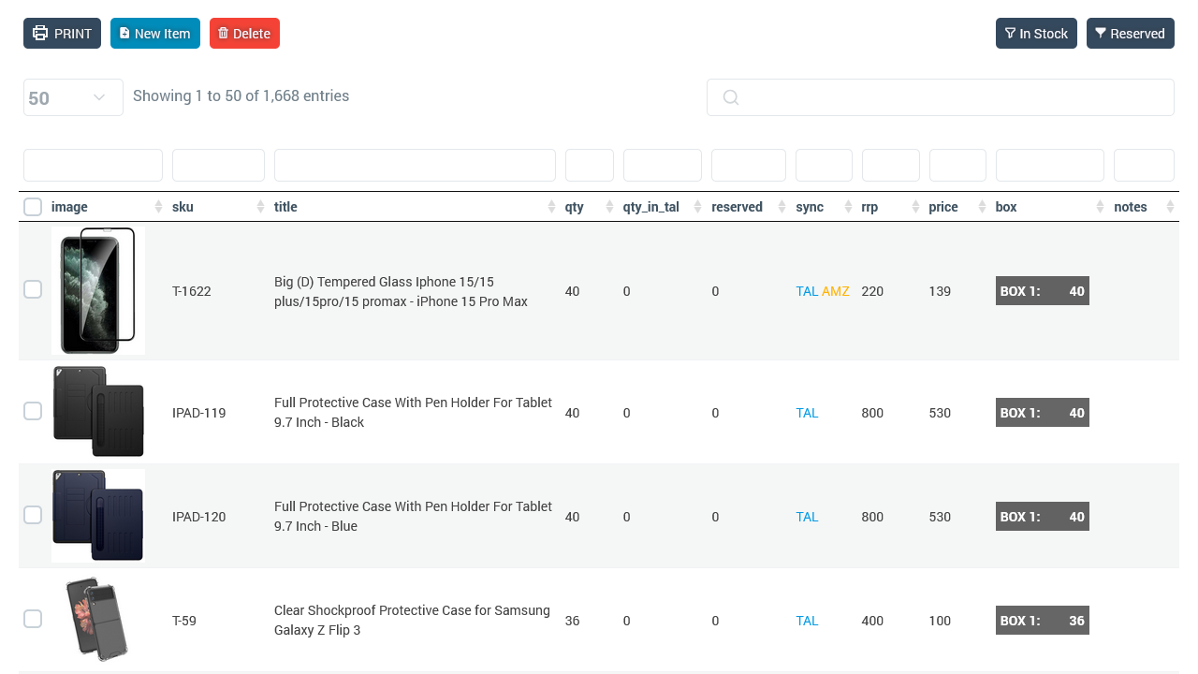Open the Galaxy Z Flip case thumbnail
This screenshot has height=674, width=1198.
point(97,620)
